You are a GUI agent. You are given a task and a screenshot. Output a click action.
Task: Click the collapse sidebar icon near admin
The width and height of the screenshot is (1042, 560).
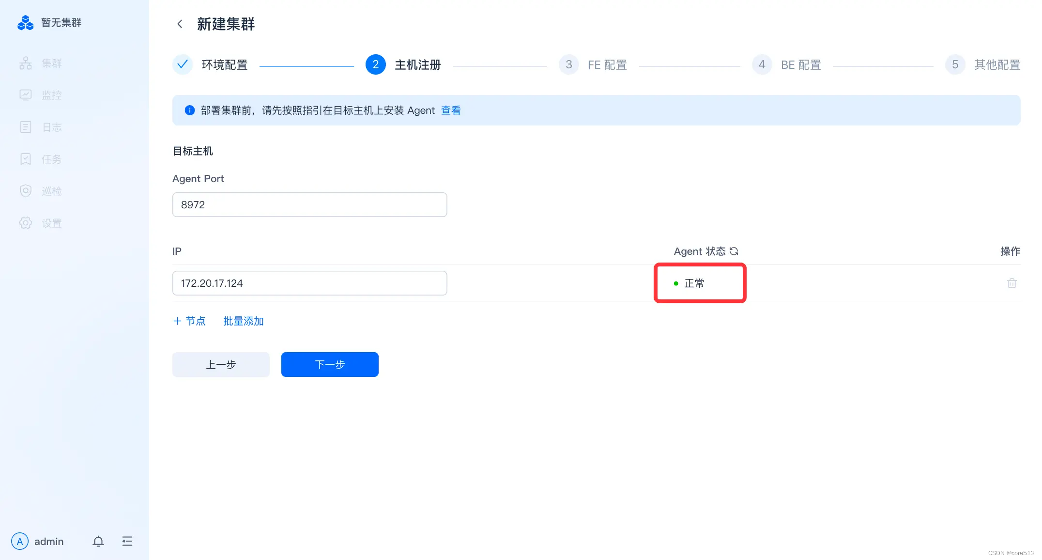[127, 541]
